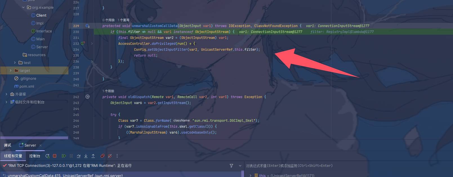The width and height of the screenshot is (453, 177).
Task: Click the Step Into icon
Action: click(86, 156)
